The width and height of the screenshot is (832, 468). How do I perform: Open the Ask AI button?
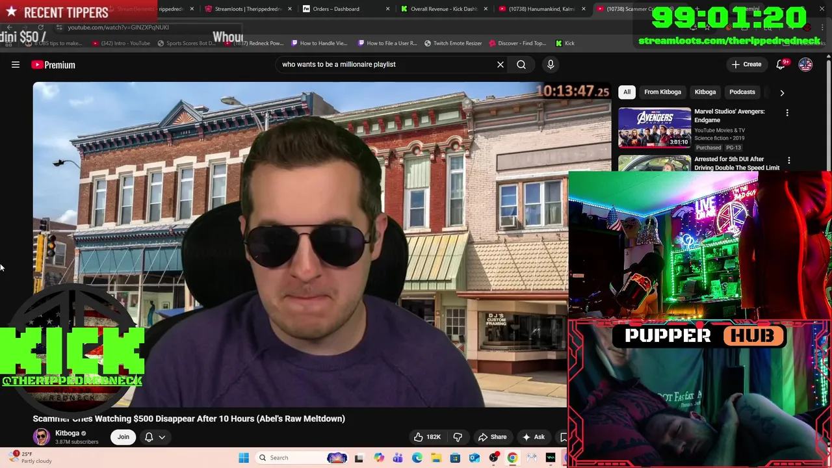pos(533,437)
